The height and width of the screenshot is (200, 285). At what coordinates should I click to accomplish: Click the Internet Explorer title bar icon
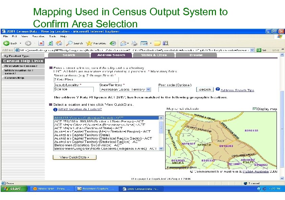(3, 31)
